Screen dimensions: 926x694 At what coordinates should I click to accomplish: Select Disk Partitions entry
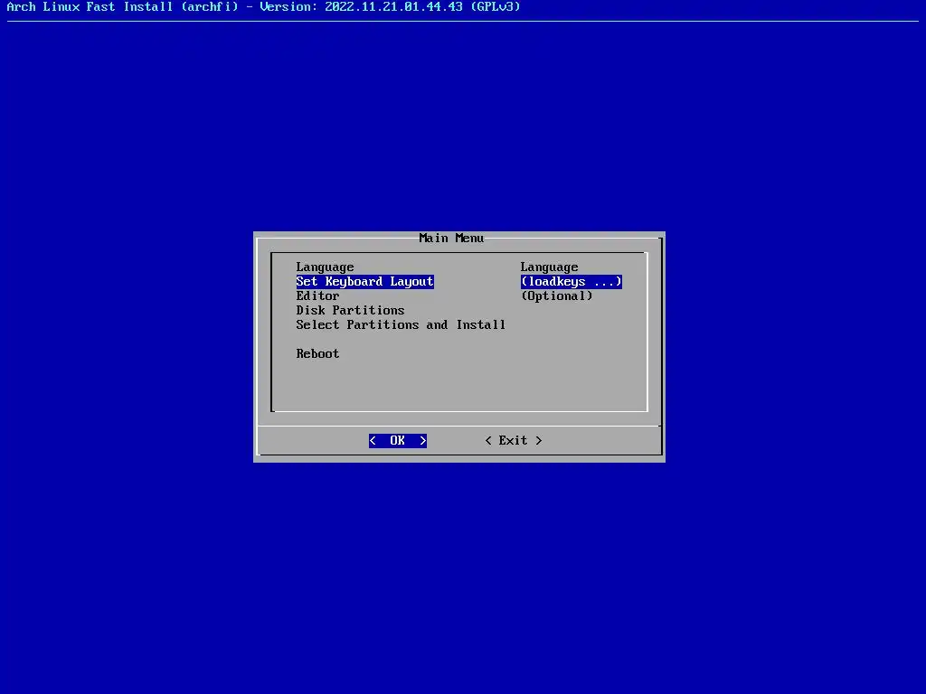(x=350, y=311)
